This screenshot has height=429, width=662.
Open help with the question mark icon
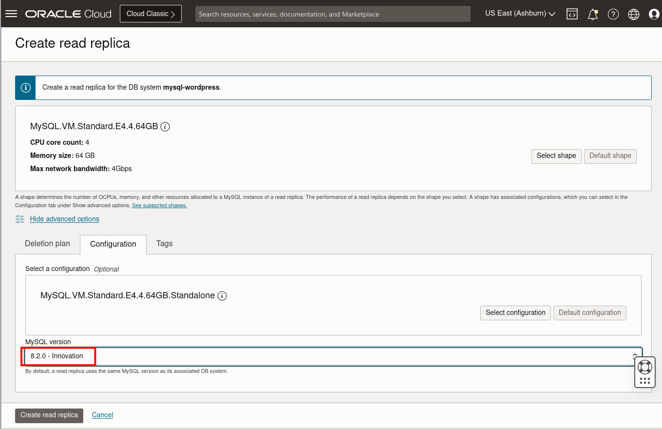click(613, 14)
